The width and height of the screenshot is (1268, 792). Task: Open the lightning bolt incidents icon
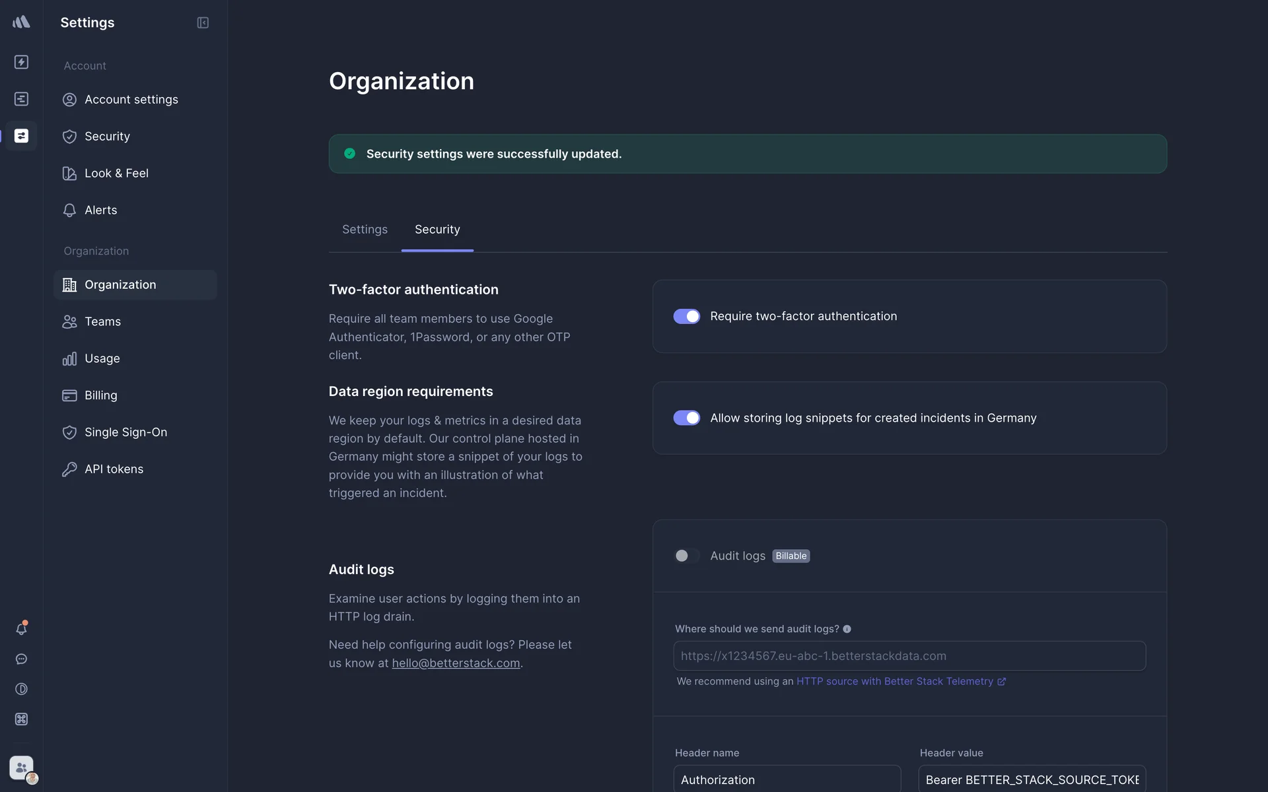21,62
